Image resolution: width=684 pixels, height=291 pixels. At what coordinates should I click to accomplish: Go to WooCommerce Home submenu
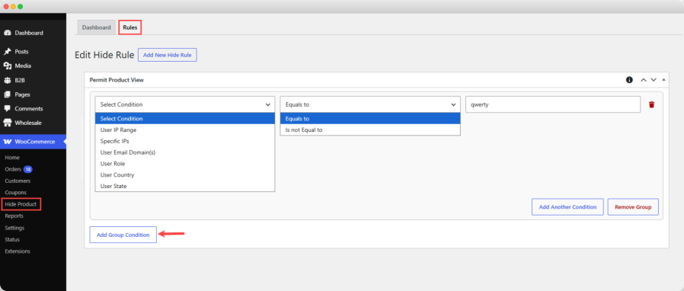click(12, 158)
